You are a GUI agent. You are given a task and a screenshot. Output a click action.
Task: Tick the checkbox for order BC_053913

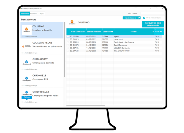coord(68,42)
